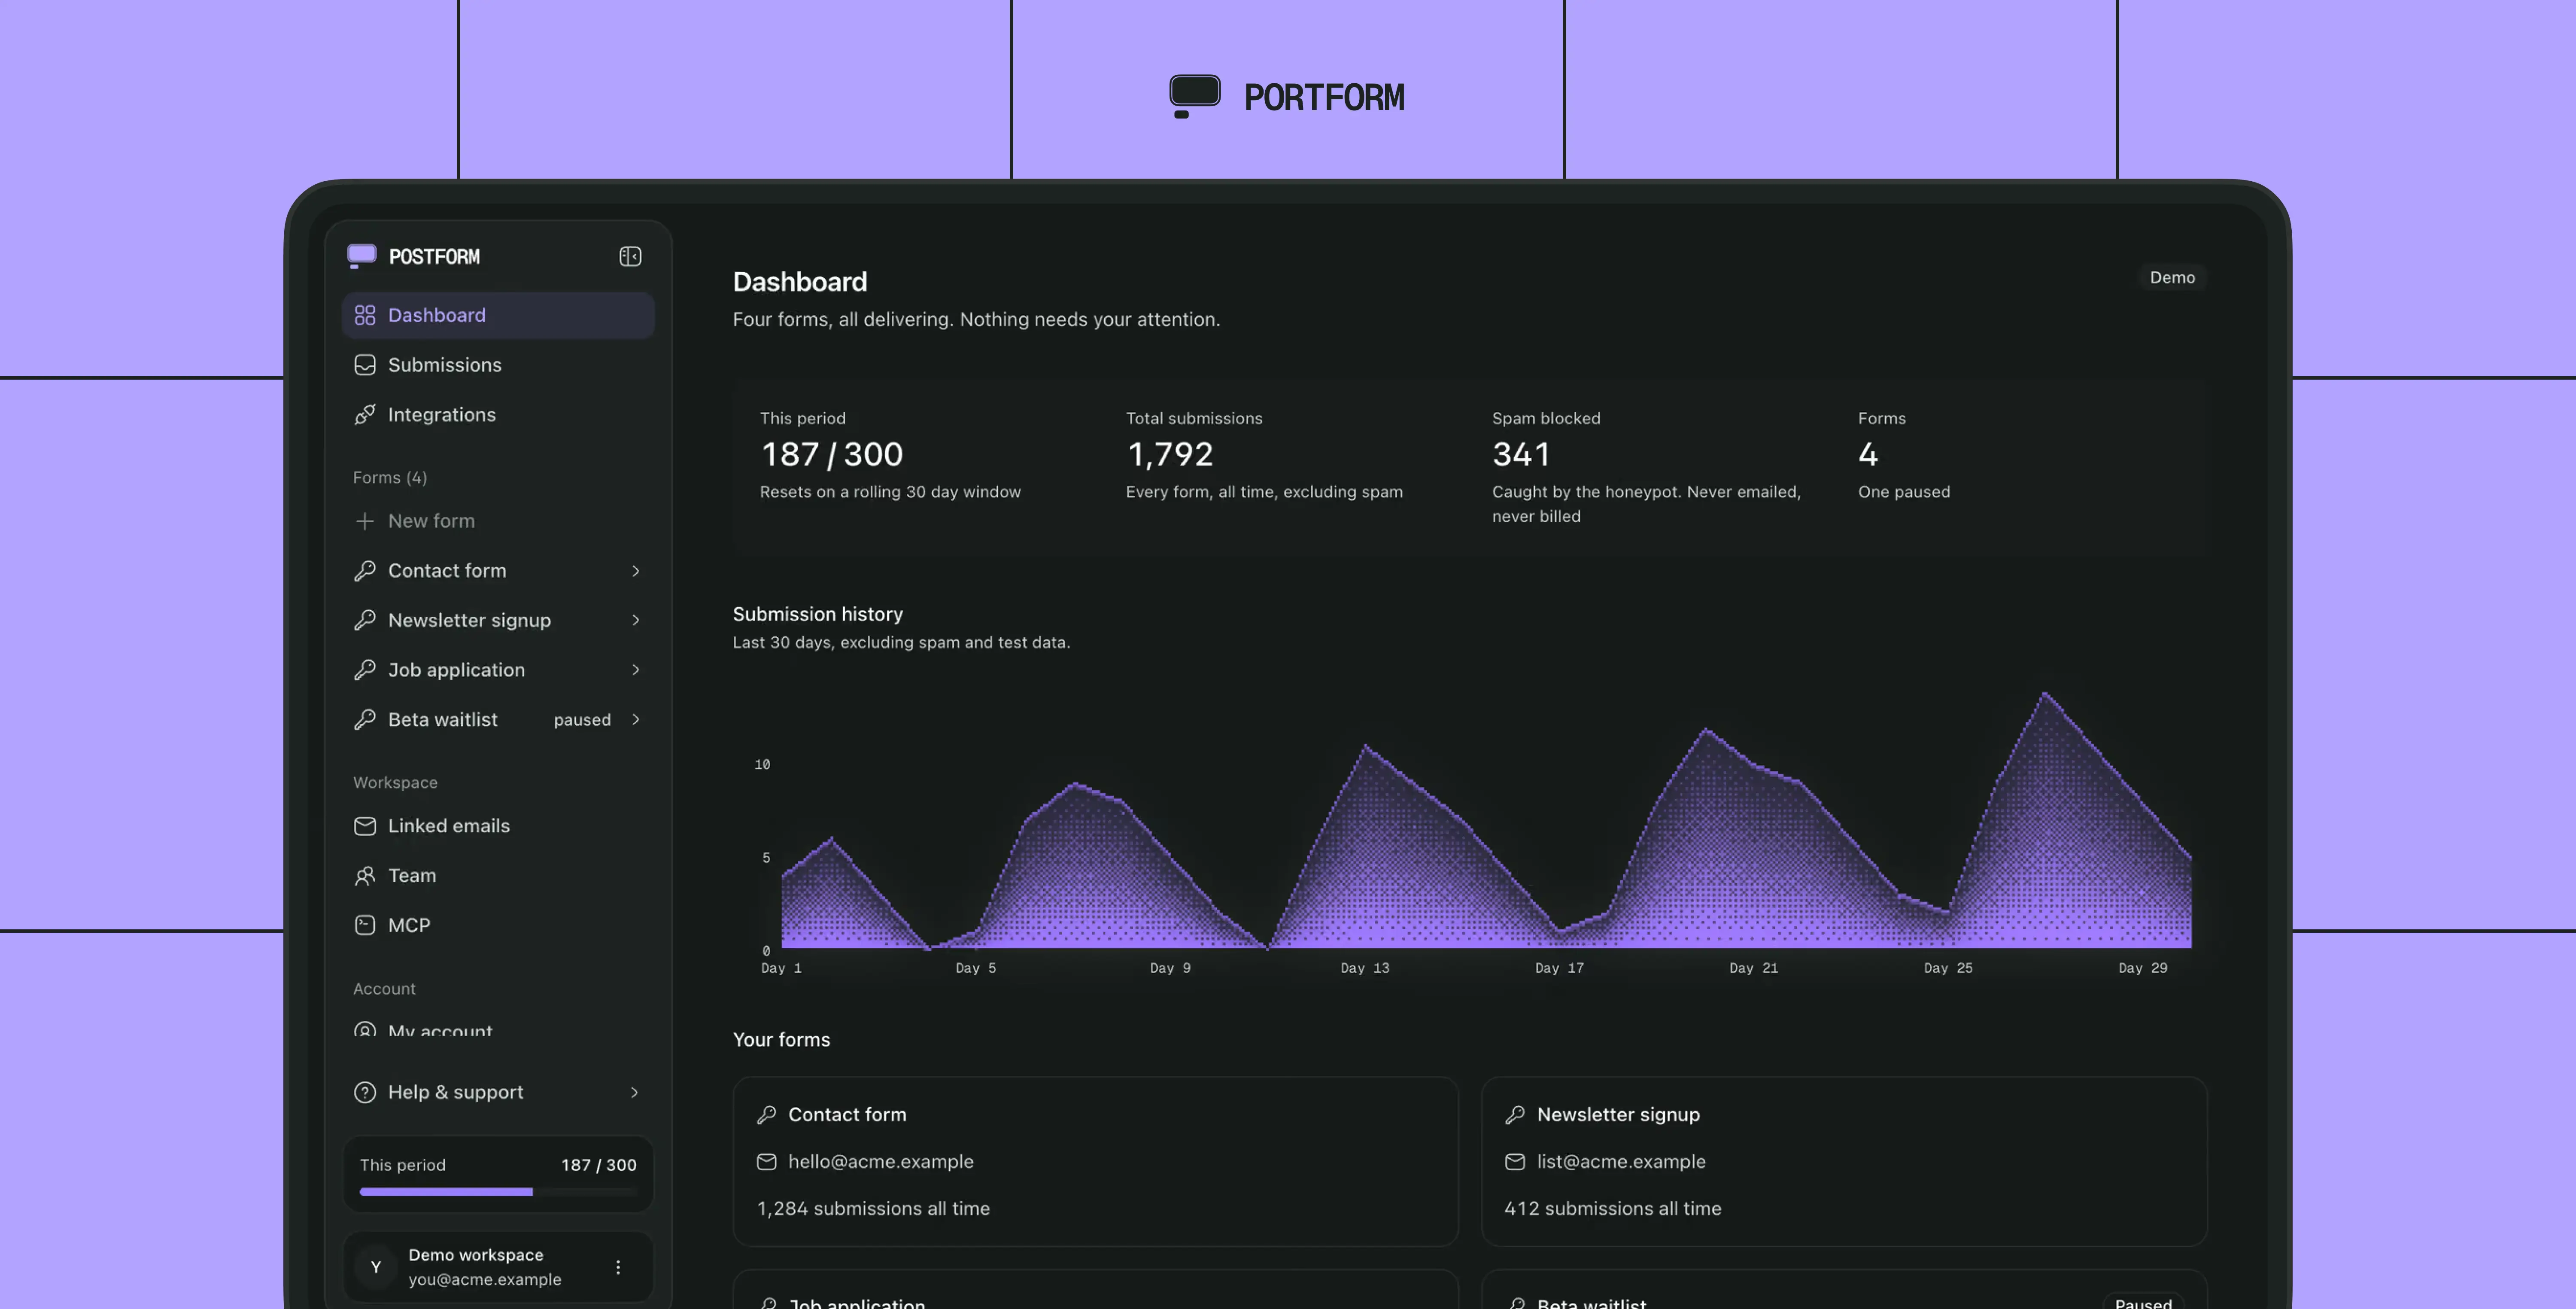Image resolution: width=2576 pixels, height=1309 pixels.
Task: Click the "Day 13" axis label on the chart
Action: (x=1364, y=968)
